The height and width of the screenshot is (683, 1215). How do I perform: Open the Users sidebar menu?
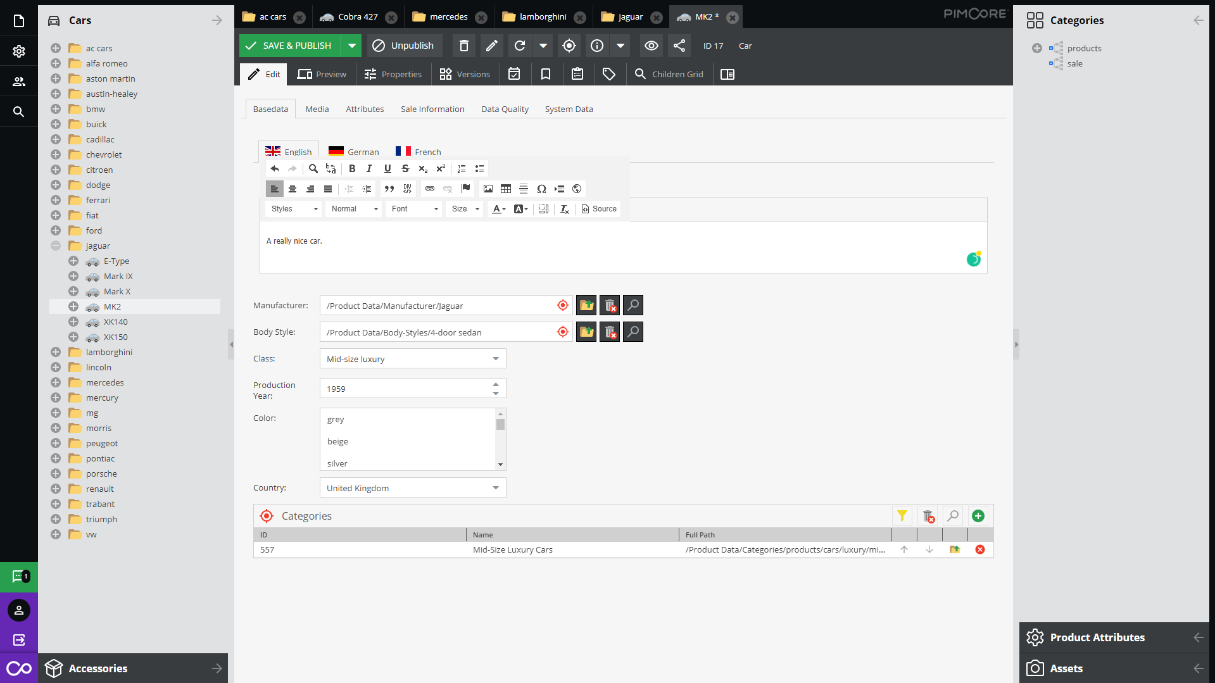click(19, 82)
